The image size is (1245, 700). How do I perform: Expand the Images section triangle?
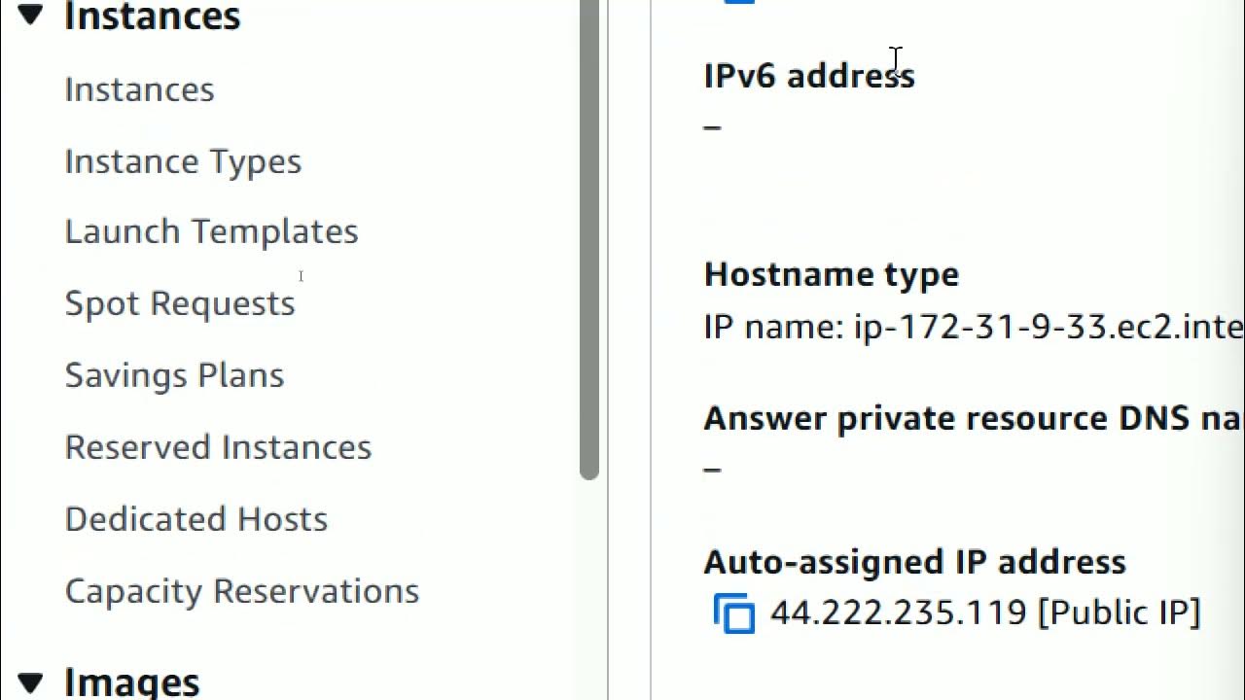tap(30, 682)
